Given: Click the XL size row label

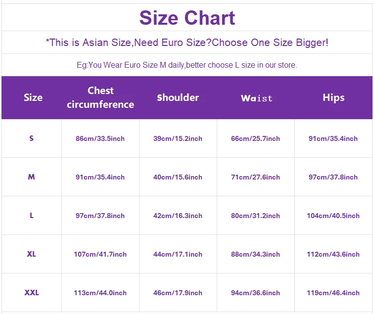Looking at the screenshot, I should click(32, 254).
